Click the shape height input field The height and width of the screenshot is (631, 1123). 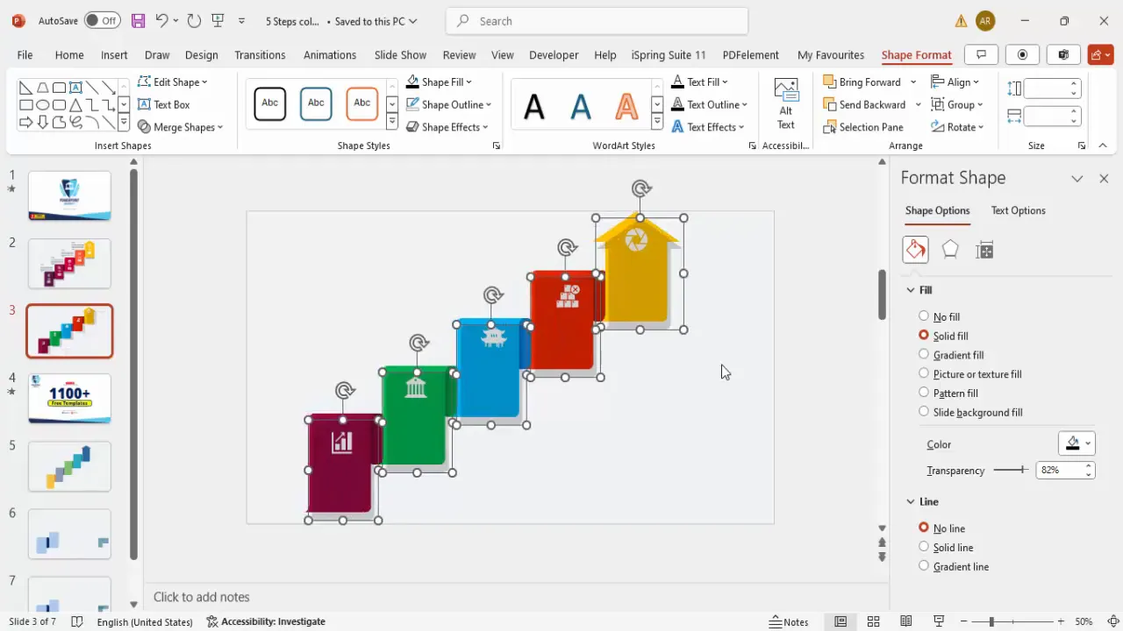coord(1046,89)
